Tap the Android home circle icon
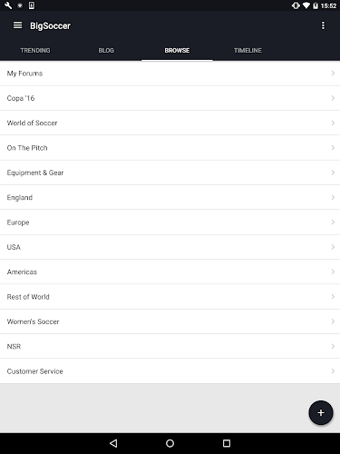 (x=170, y=443)
